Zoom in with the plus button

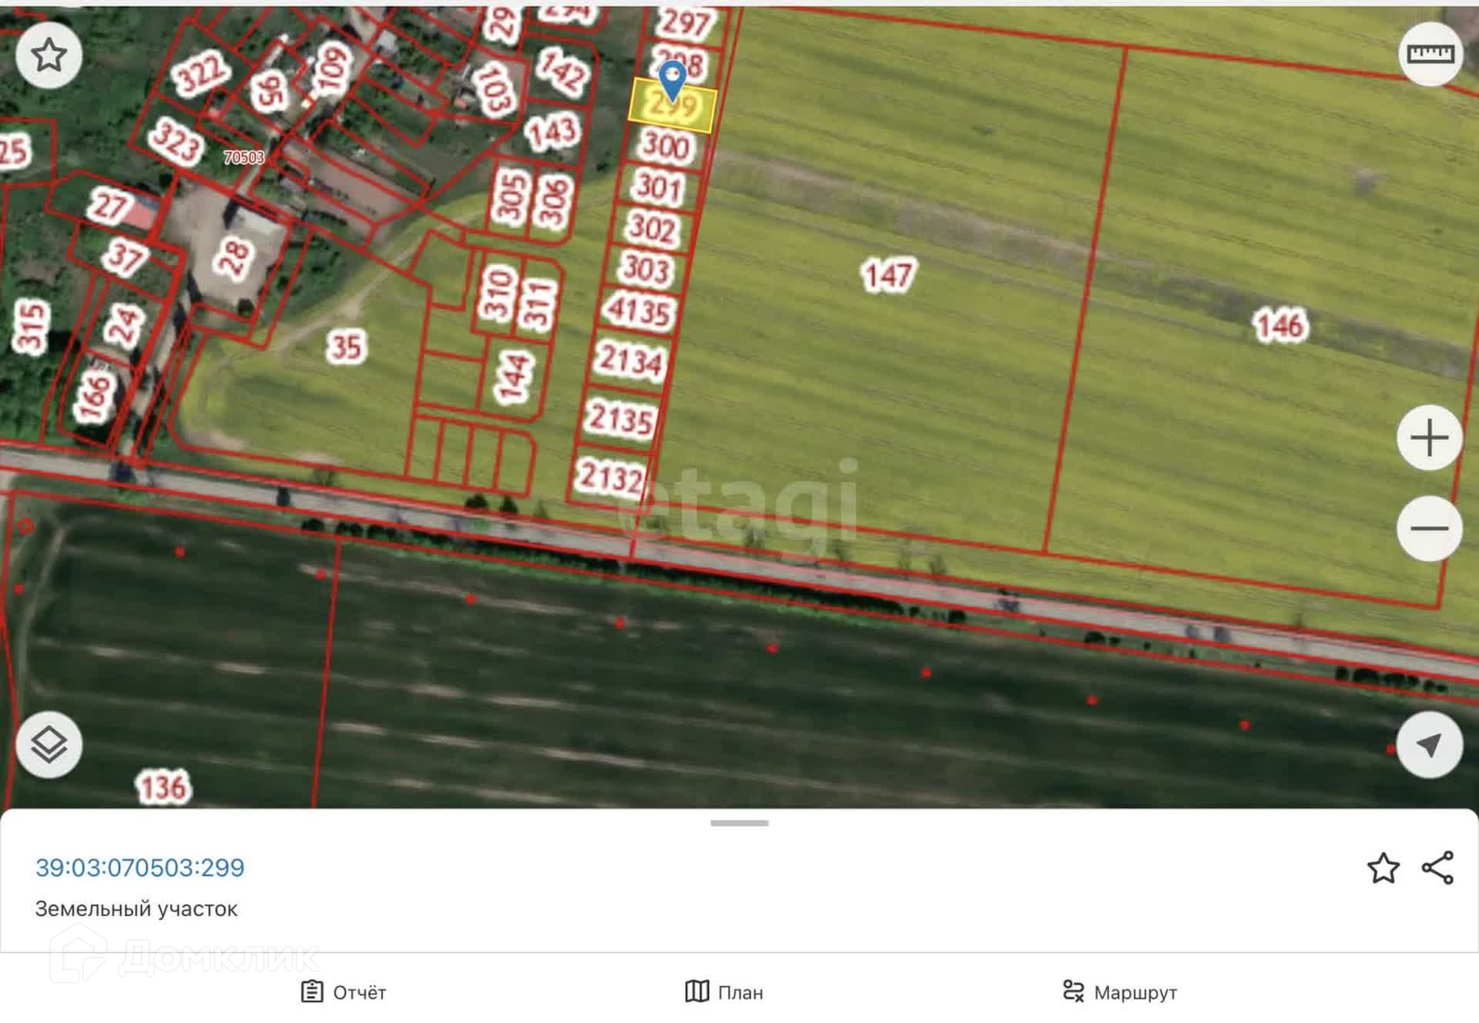tap(1430, 438)
